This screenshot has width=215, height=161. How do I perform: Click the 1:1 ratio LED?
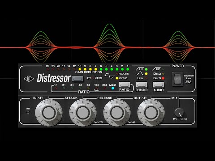click(x=56, y=88)
